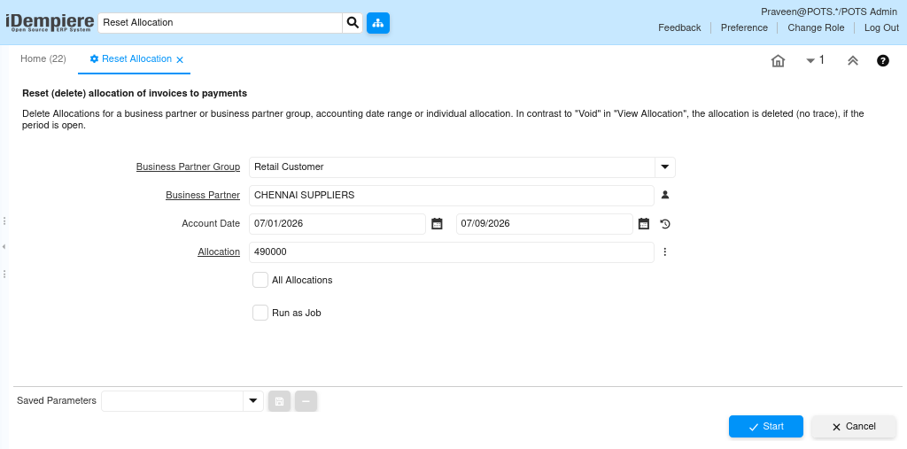Open the open-windows dropdown showing 1
This screenshot has height=449, width=907.
(x=815, y=60)
